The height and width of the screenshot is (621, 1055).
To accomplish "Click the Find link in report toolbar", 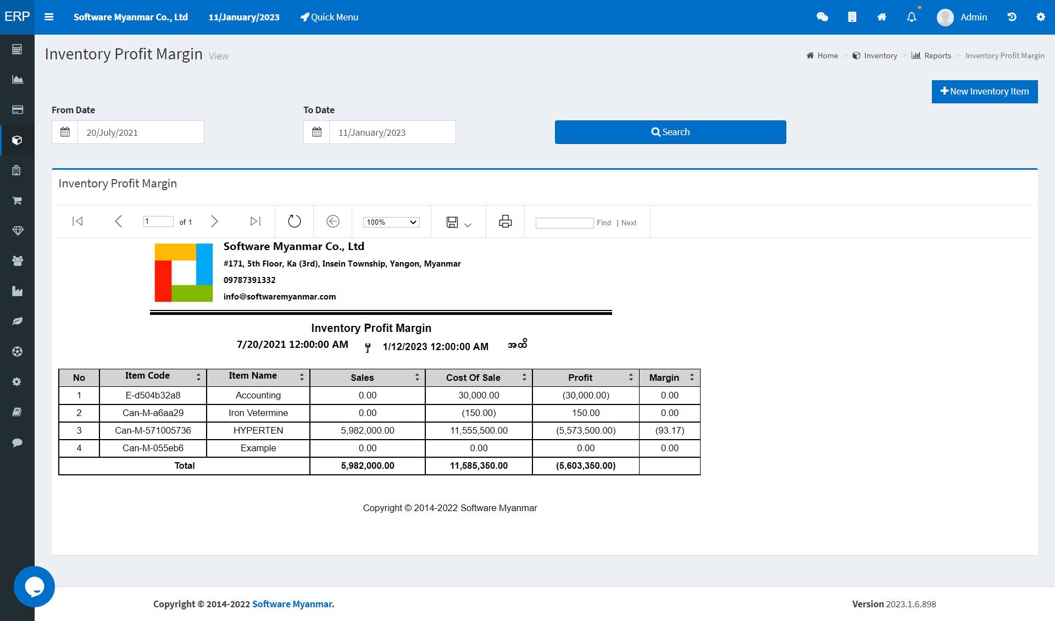I will click(x=604, y=223).
